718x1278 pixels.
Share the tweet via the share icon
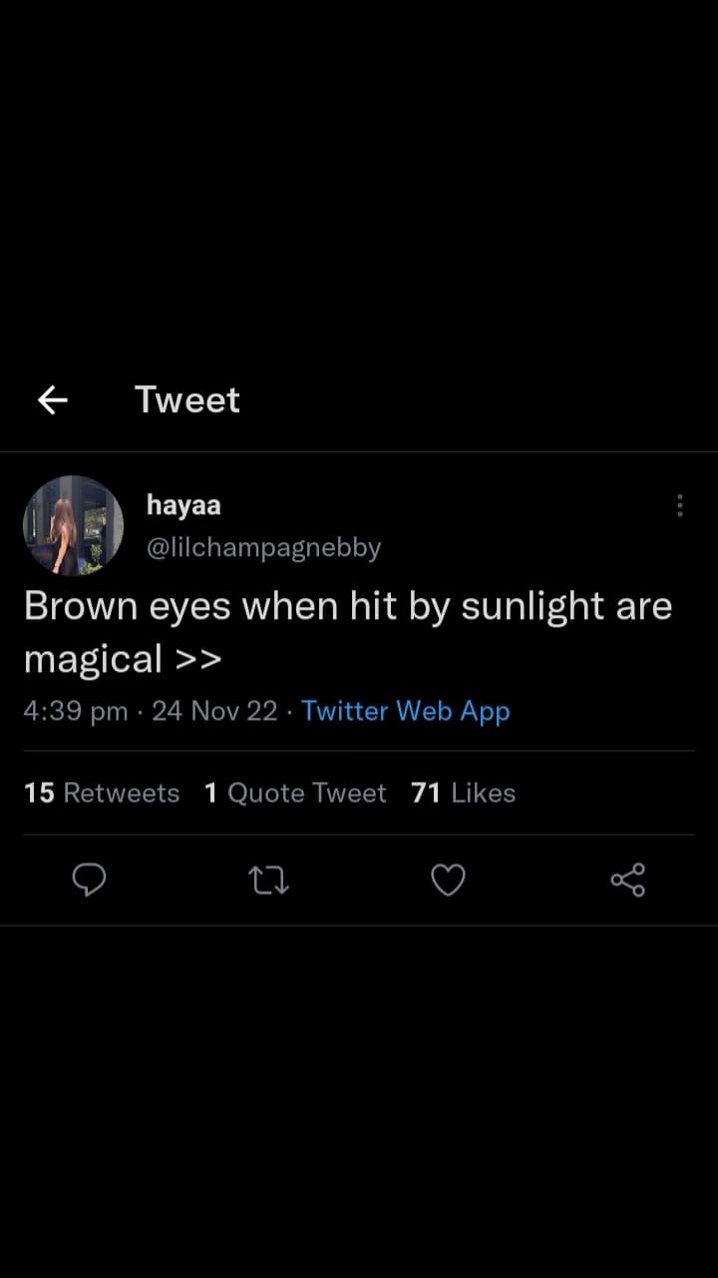[x=627, y=880]
